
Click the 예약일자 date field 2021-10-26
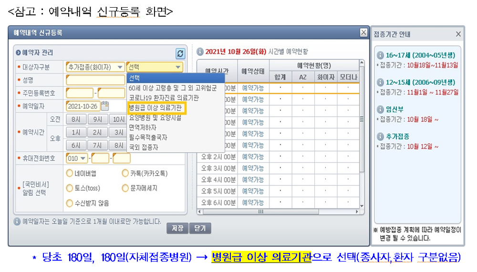[x=83, y=106]
